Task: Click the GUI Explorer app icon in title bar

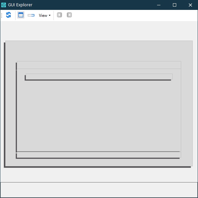Action: pyautogui.click(x=4, y=5)
